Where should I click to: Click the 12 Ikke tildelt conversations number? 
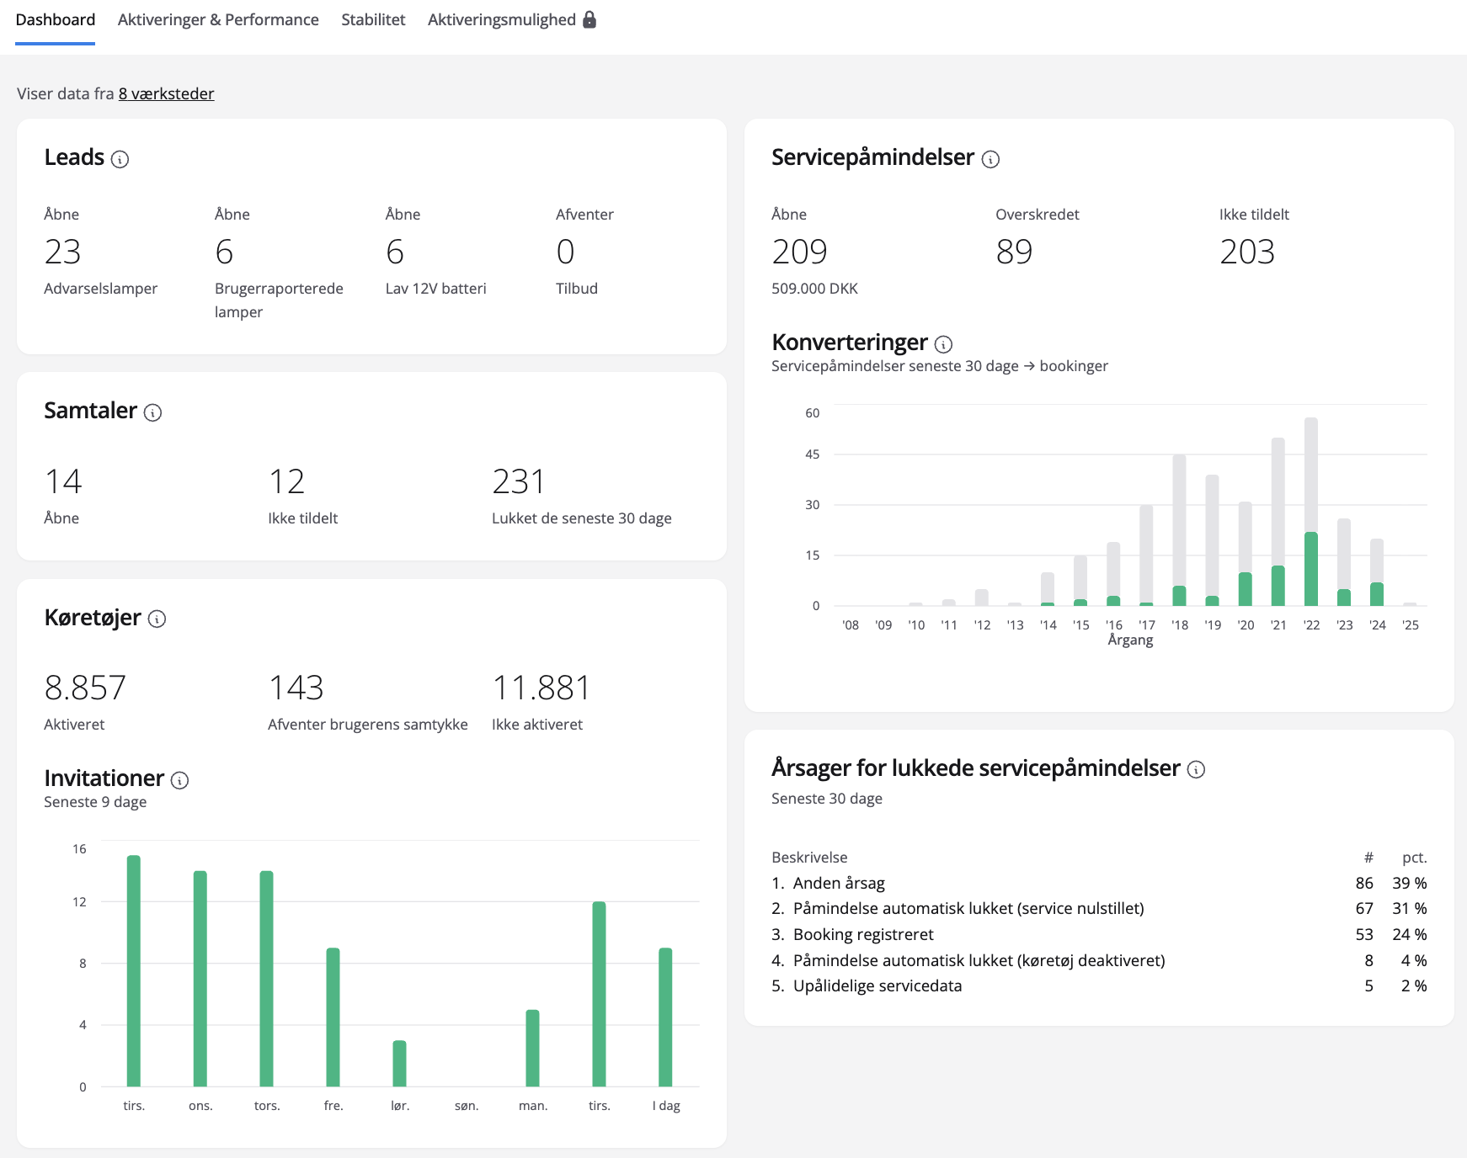[x=286, y=481]
